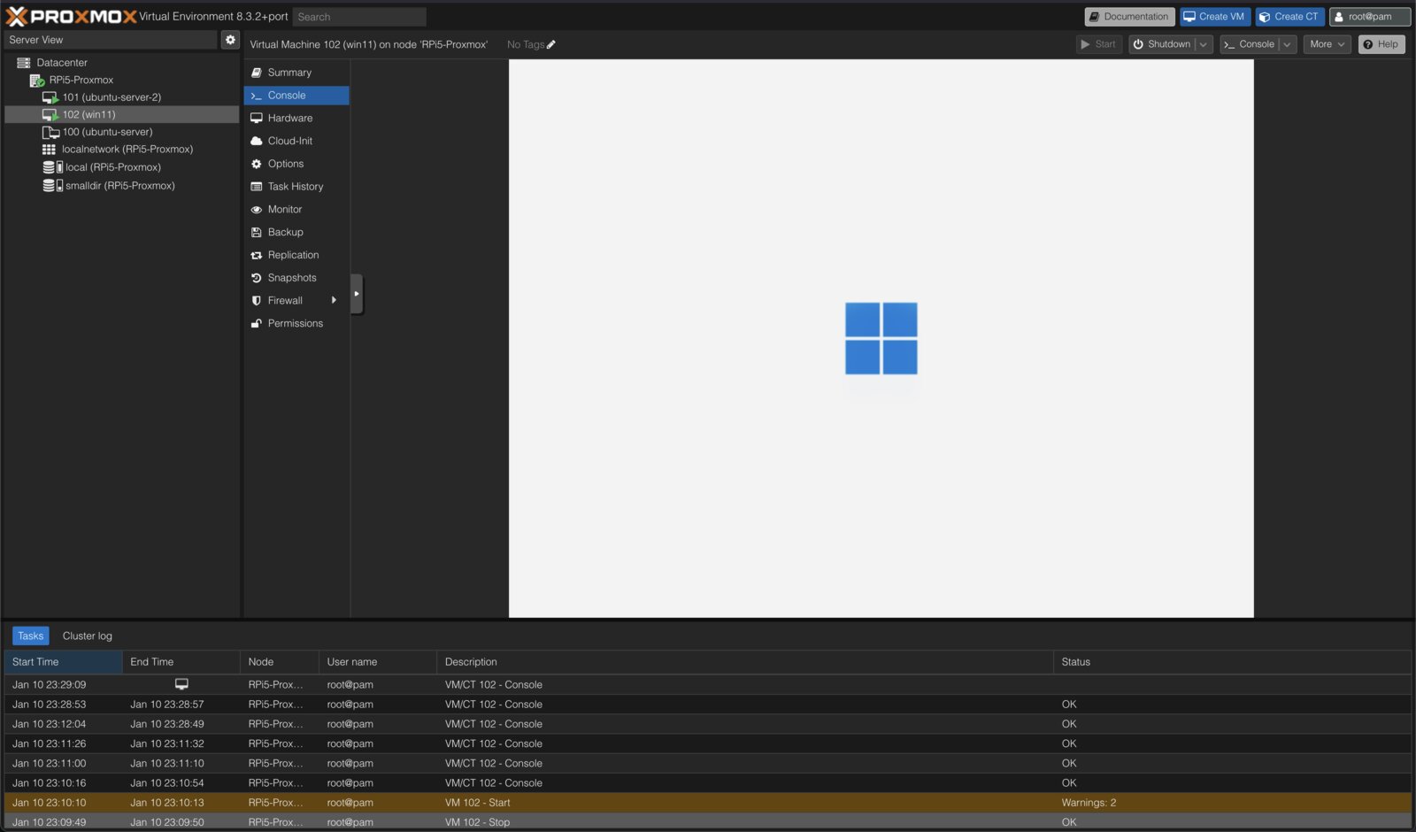Sort by the End Time column header
Viewport: 1416px width, 832px height.
[181, 662]
